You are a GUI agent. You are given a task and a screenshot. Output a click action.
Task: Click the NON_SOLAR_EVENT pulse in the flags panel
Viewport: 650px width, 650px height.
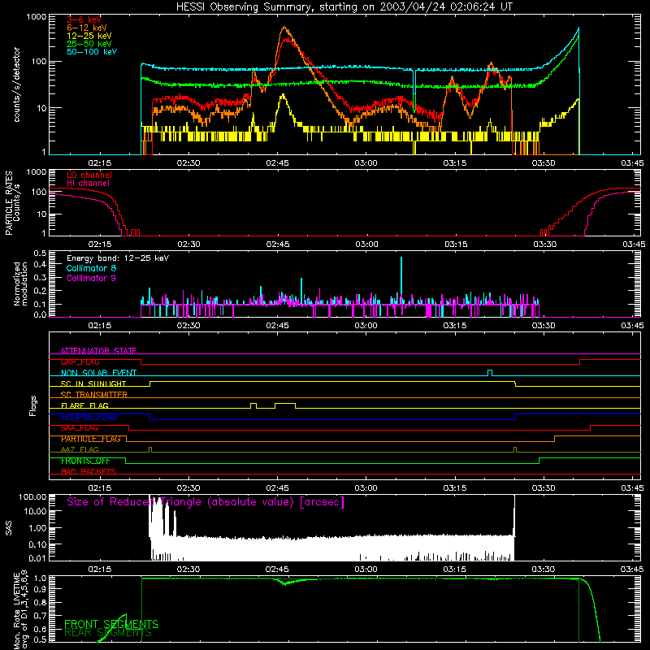490,373
